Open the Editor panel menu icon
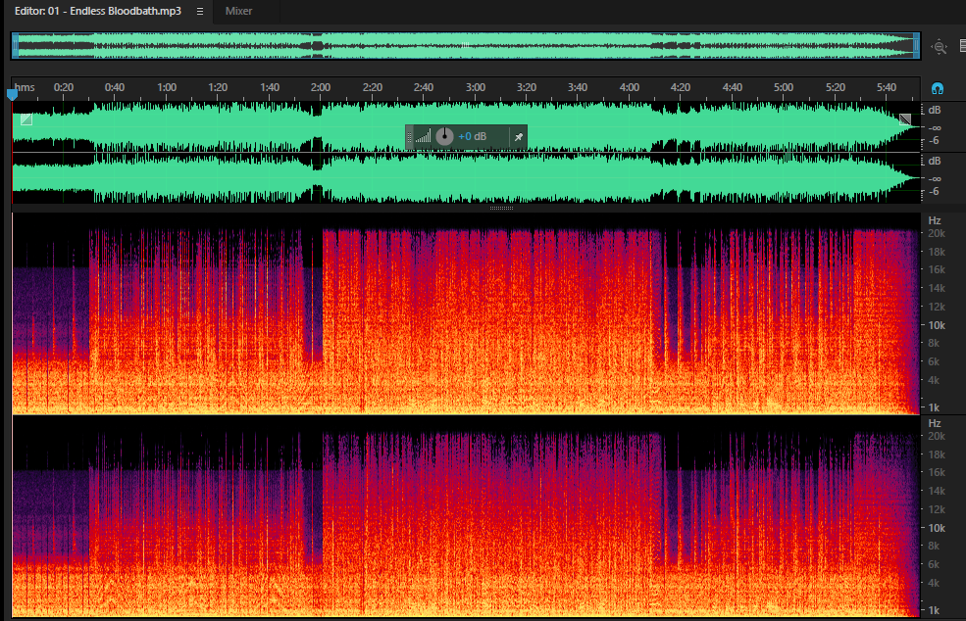The height and width of the screenshot is (621, 966). click(x=200, y=11)
